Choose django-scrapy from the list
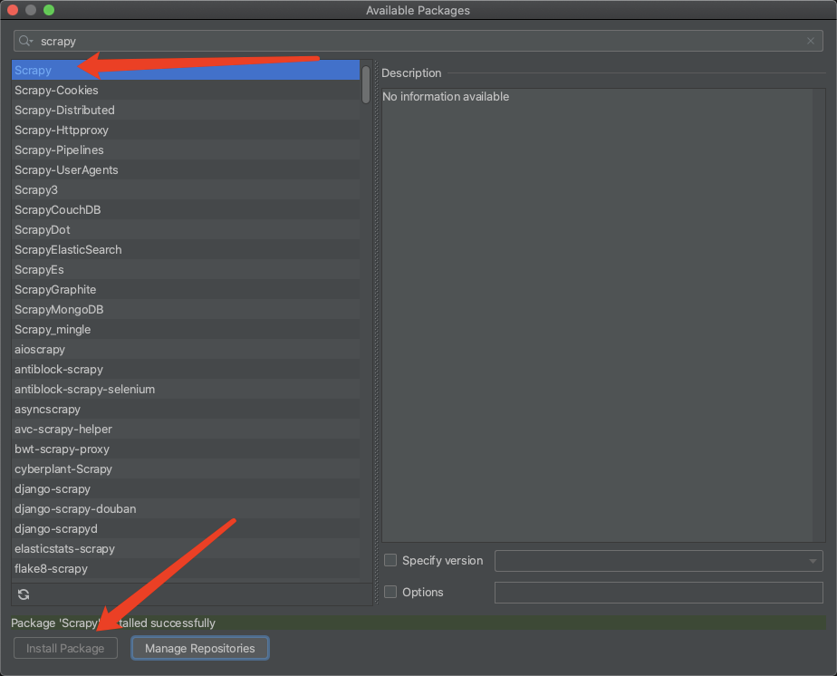The height and width of the screenshot is (676, 837). (185, 489)
